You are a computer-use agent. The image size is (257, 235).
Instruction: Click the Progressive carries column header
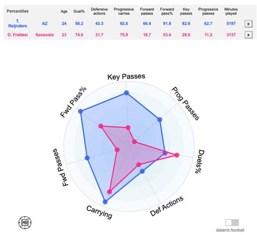click(x=124, y=11)
